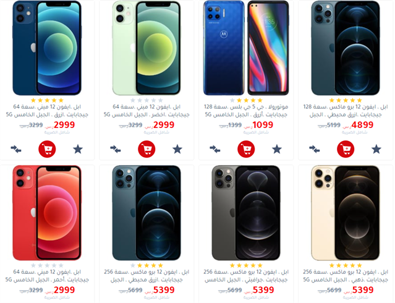
Task: Compare the blue iPhone 12 mini using arrows icon
Action: [16, 149]
